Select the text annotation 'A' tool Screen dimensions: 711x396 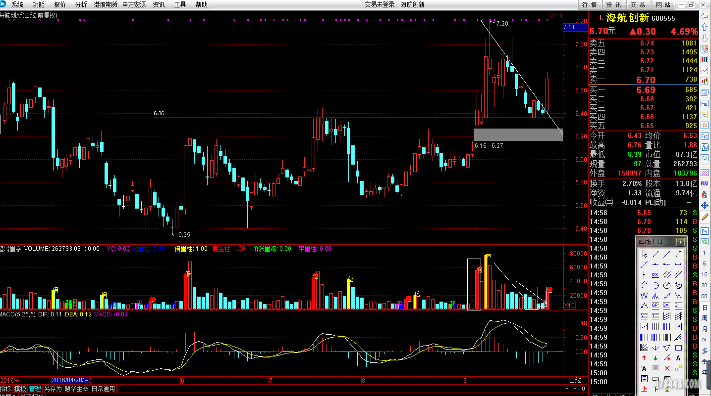(x=678, y=358)
